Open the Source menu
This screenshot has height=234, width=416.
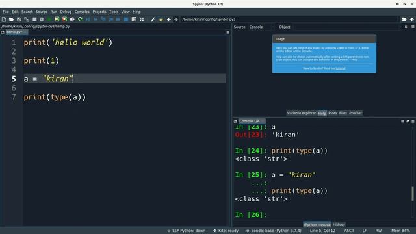(x=42, y=12)
